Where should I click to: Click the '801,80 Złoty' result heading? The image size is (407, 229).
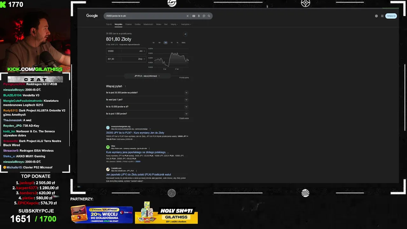coord(119,39)
